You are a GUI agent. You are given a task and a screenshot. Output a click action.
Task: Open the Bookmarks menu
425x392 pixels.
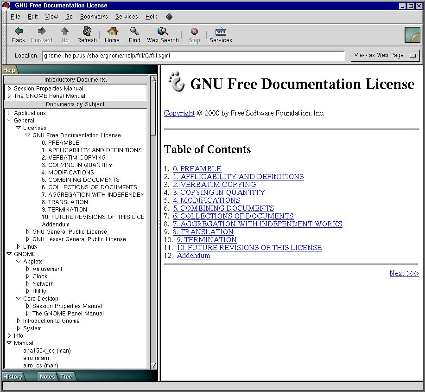tap(94, 17)
